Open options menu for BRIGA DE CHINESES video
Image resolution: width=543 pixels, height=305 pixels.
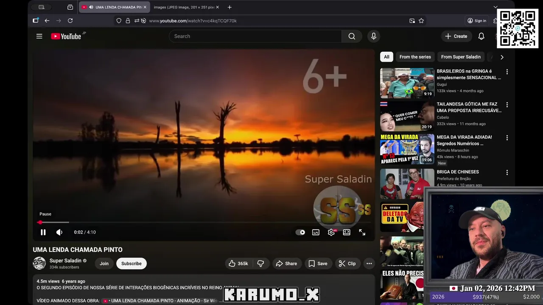click(x=507, y=172)
